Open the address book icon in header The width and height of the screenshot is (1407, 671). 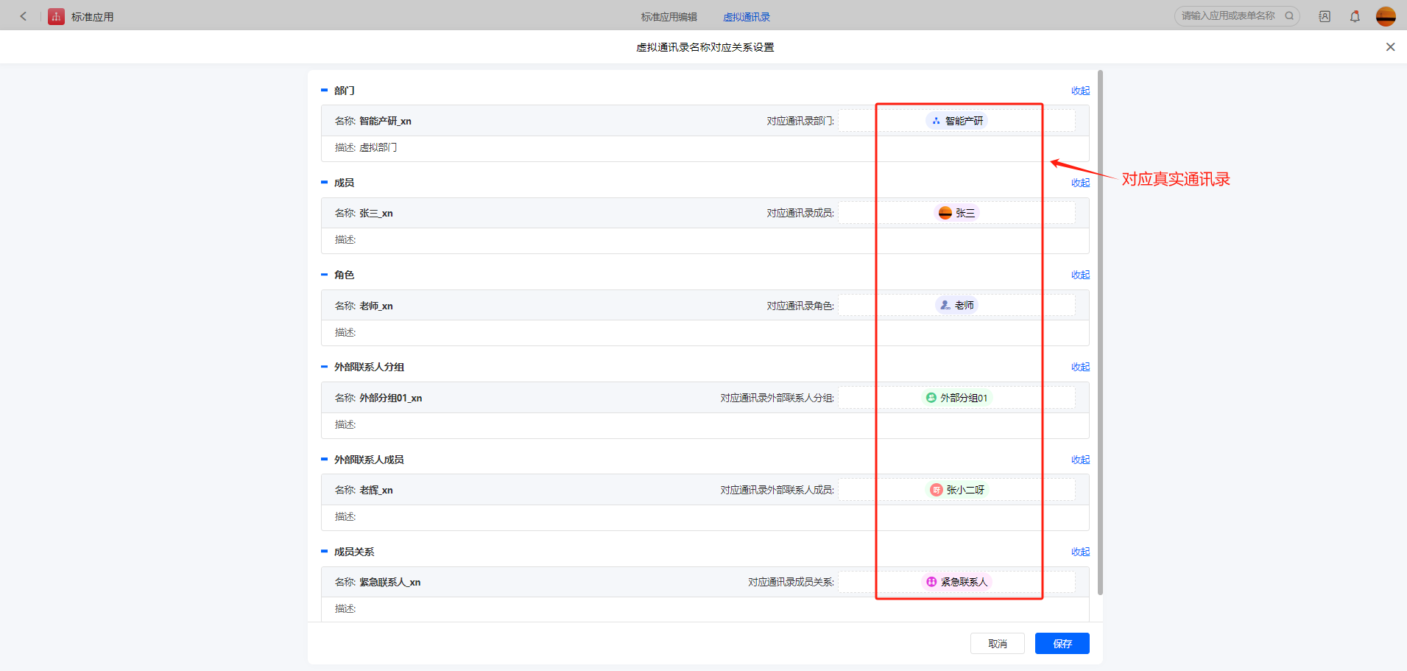(x=1325, y=16)
